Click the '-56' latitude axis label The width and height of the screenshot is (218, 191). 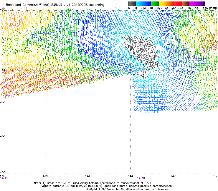coord(3,102)
